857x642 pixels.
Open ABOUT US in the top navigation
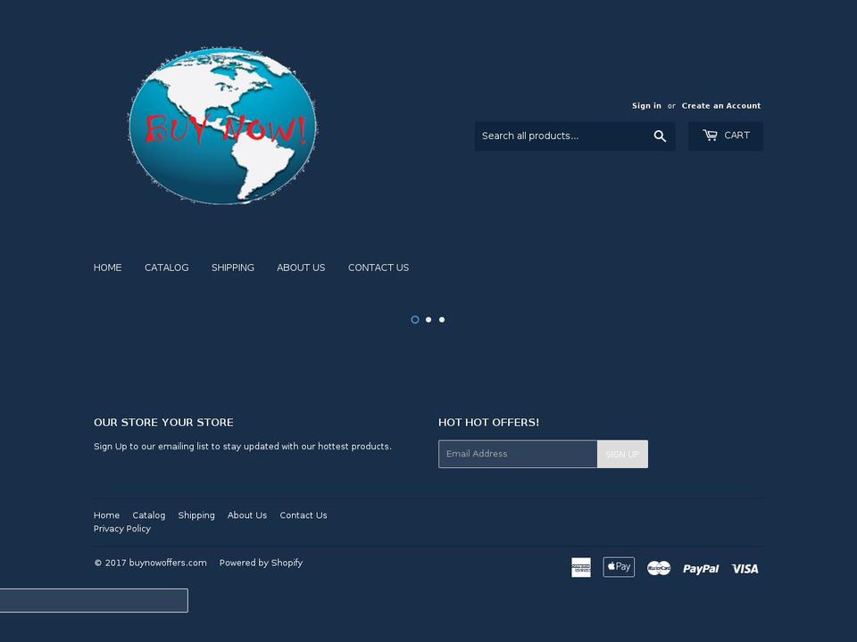(301, 267)
